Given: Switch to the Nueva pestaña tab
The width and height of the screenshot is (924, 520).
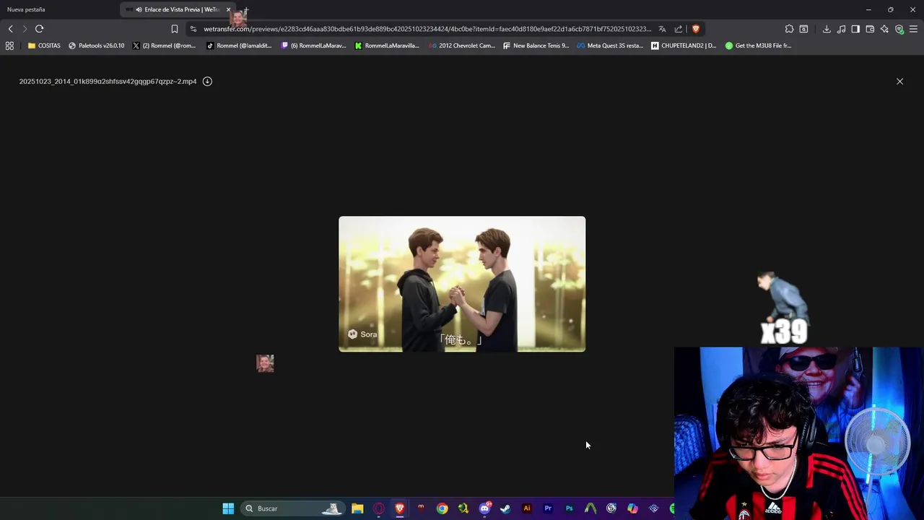Looking at the screenshot, I should (x=59, y=9).
